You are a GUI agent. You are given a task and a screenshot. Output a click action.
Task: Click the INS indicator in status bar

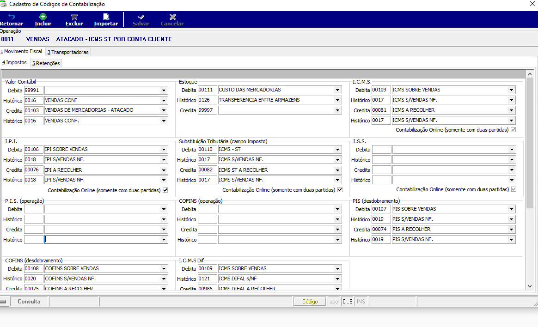point(361,302)
